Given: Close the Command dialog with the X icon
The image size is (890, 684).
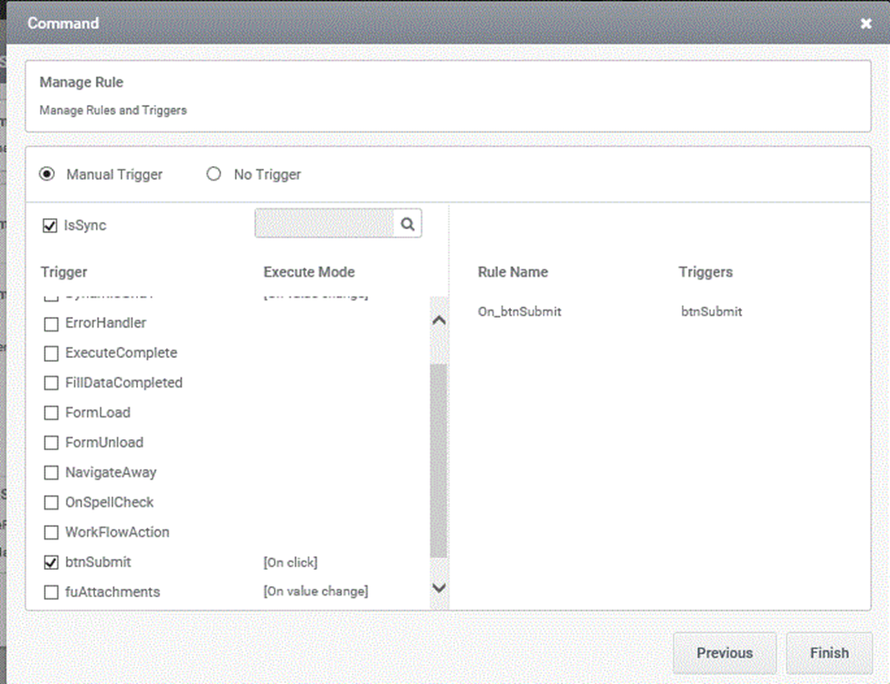Looking at the screenshot, I should pos(865,23).
